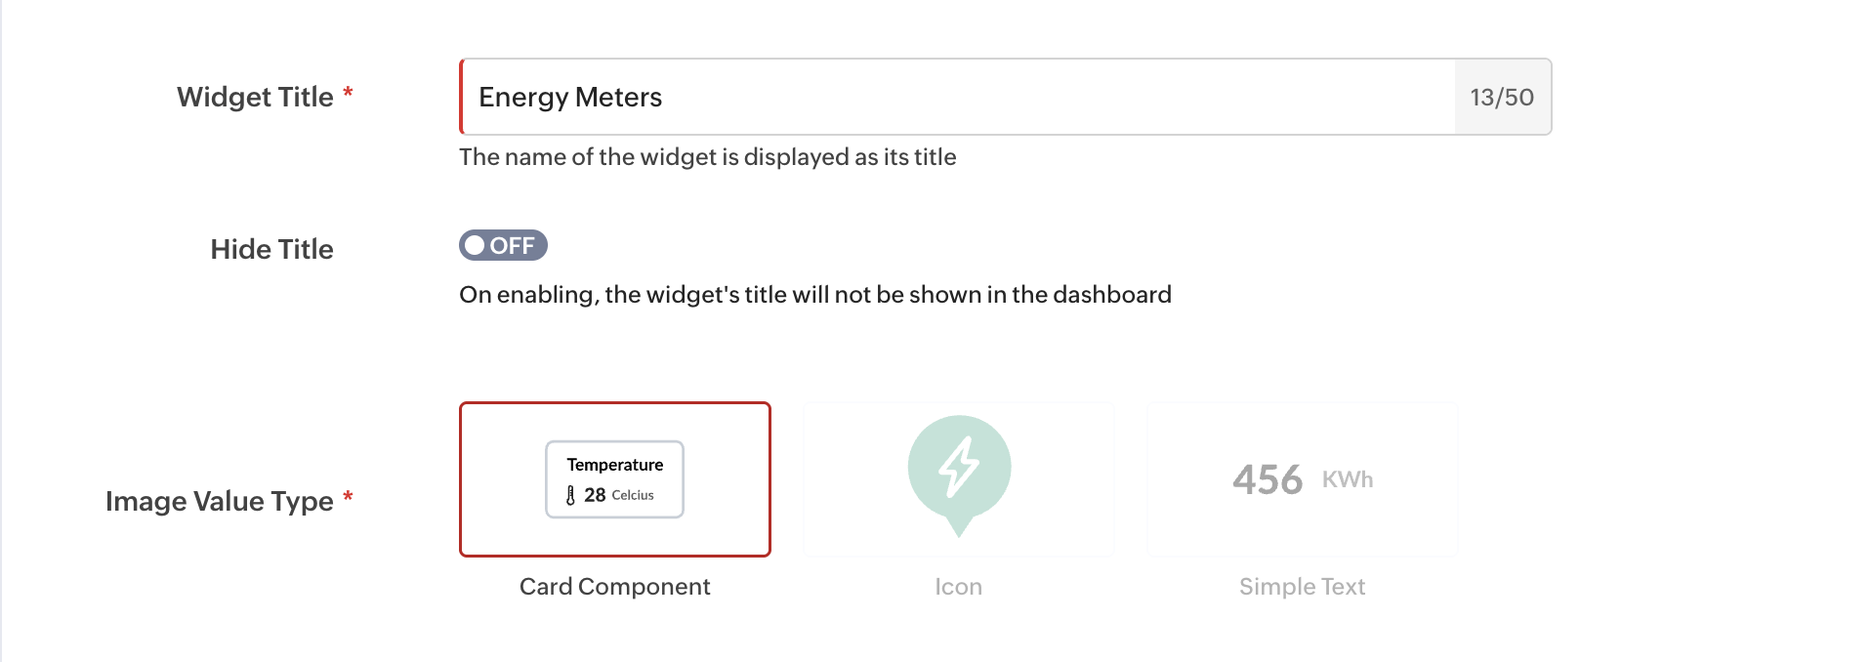
Task: Click the "Icon" caption label
Action: [x=958, y=587]
